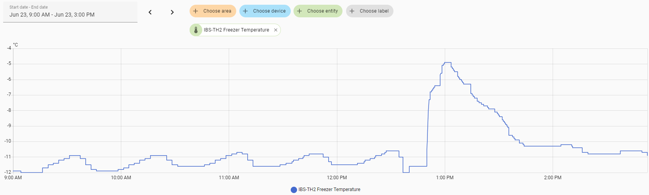Go to previous date range arrow

click(150, 12)
